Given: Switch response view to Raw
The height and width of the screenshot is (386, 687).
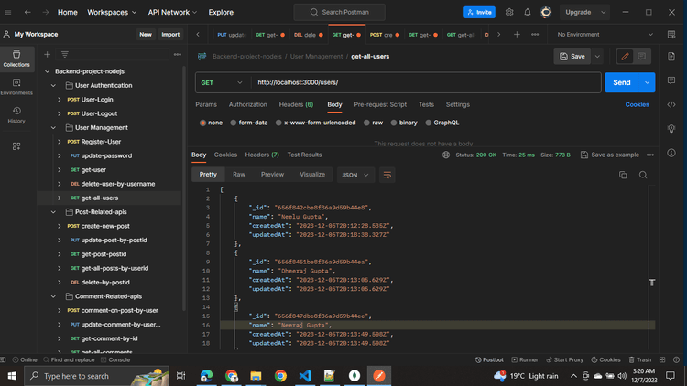Looking at the screenshot, I should pos(239,175).
